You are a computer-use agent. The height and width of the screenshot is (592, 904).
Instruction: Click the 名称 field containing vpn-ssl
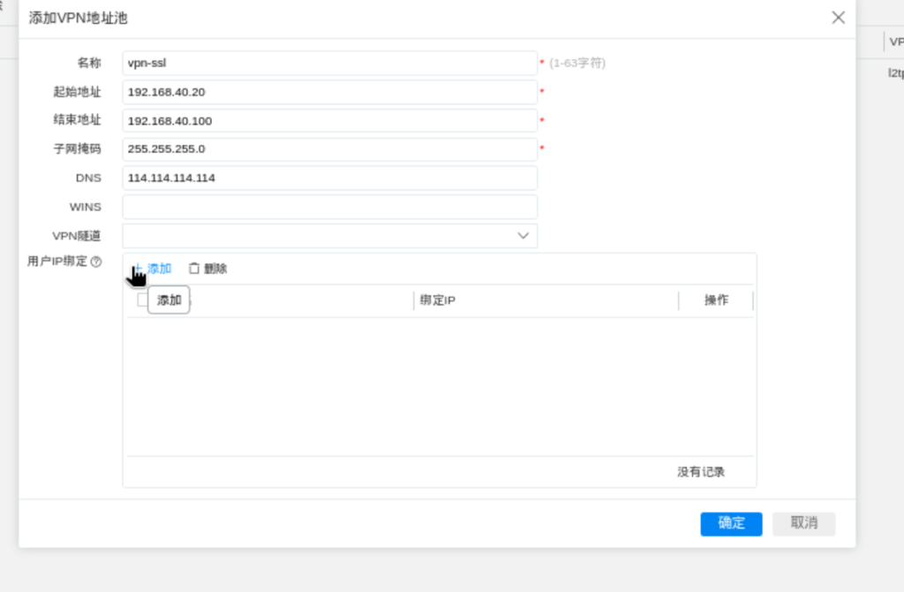point(329,63)
